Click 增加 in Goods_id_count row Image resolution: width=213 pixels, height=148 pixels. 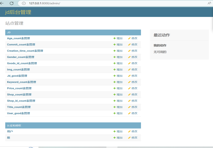pyautogui.click(x=118, y=63)
